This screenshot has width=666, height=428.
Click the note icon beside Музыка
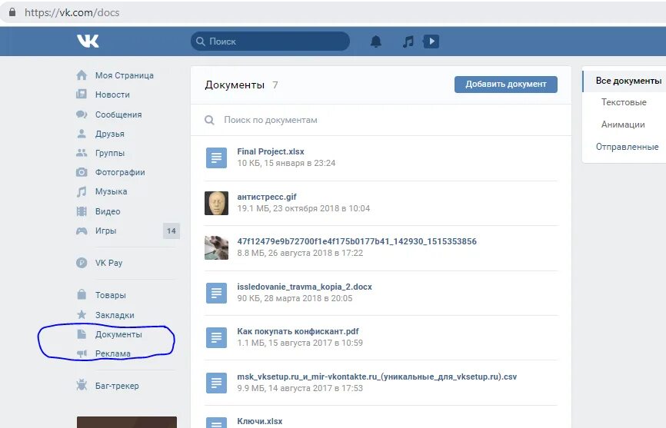(82, 191)
